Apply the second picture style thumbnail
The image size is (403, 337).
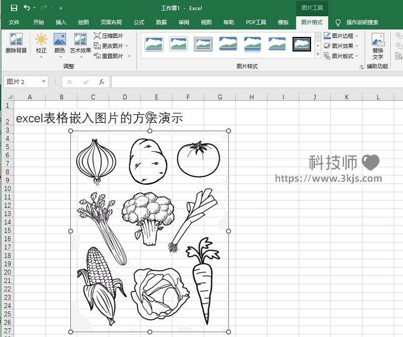click(178, 44)
